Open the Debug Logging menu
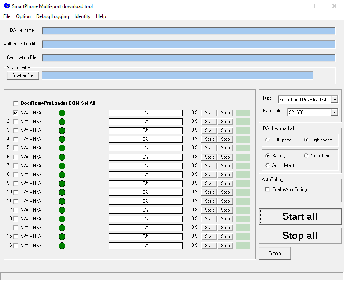This screenshot has height=281, width=344. 53,16
